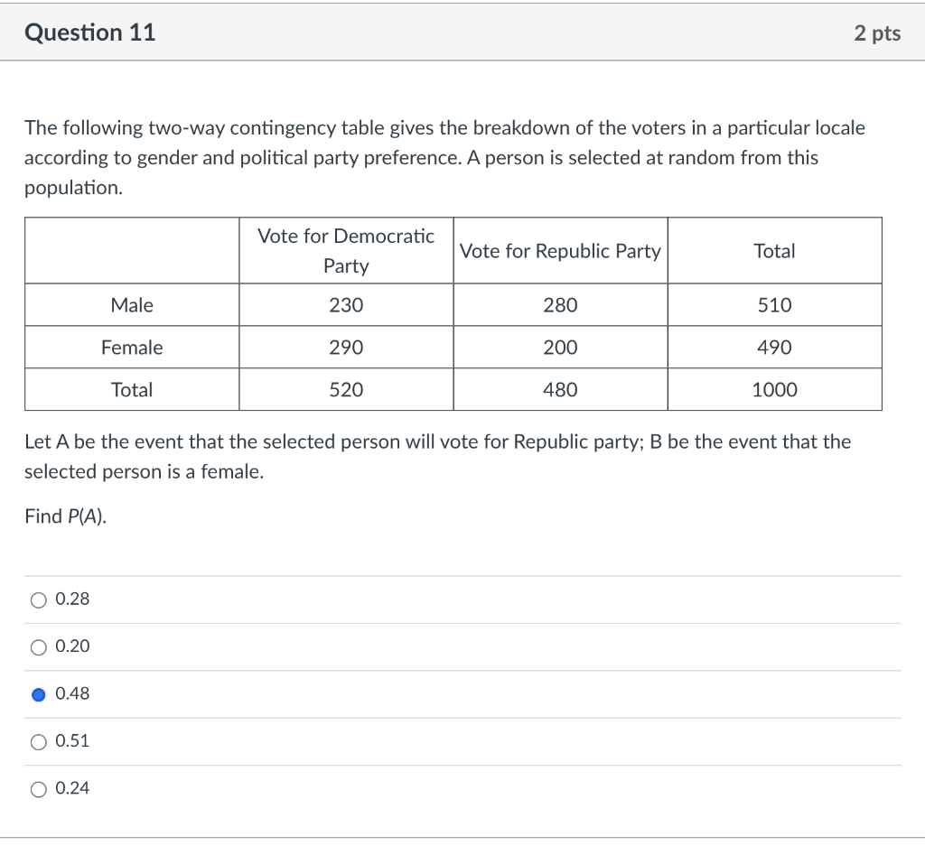Click the Find P(A) text

[62, 516]
